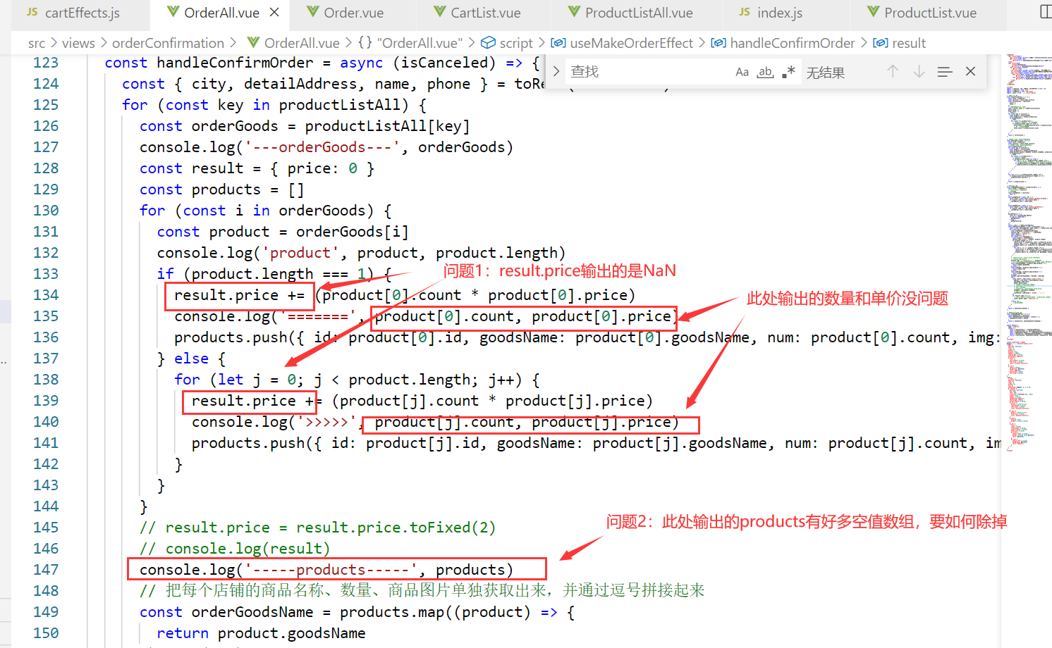1052x648 pixels.
Task: Click the script breadcrumb segment
Action: tap(508, 44)
